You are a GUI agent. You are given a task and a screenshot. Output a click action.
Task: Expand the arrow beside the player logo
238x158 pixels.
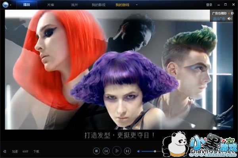pyautogui.click(x=10, y=5)
